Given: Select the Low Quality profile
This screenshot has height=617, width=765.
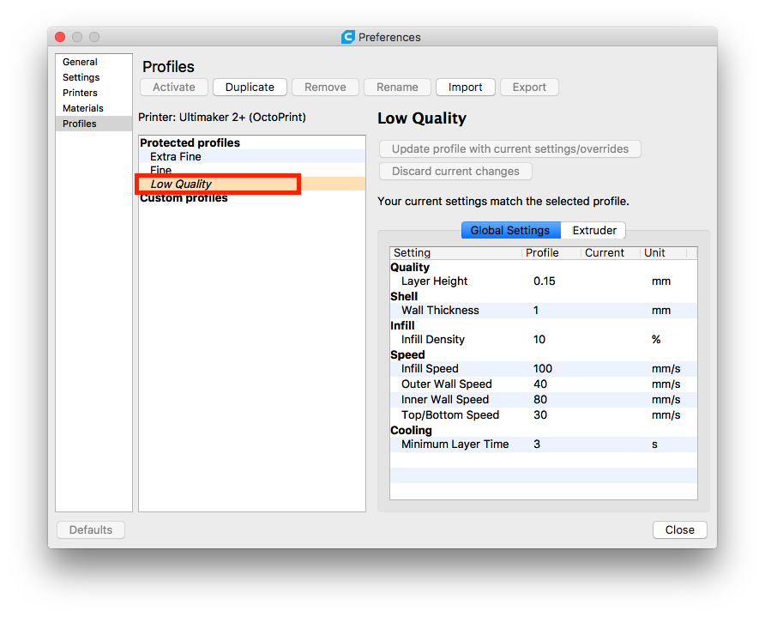Looking at the screenshot, I should point(252,184).
